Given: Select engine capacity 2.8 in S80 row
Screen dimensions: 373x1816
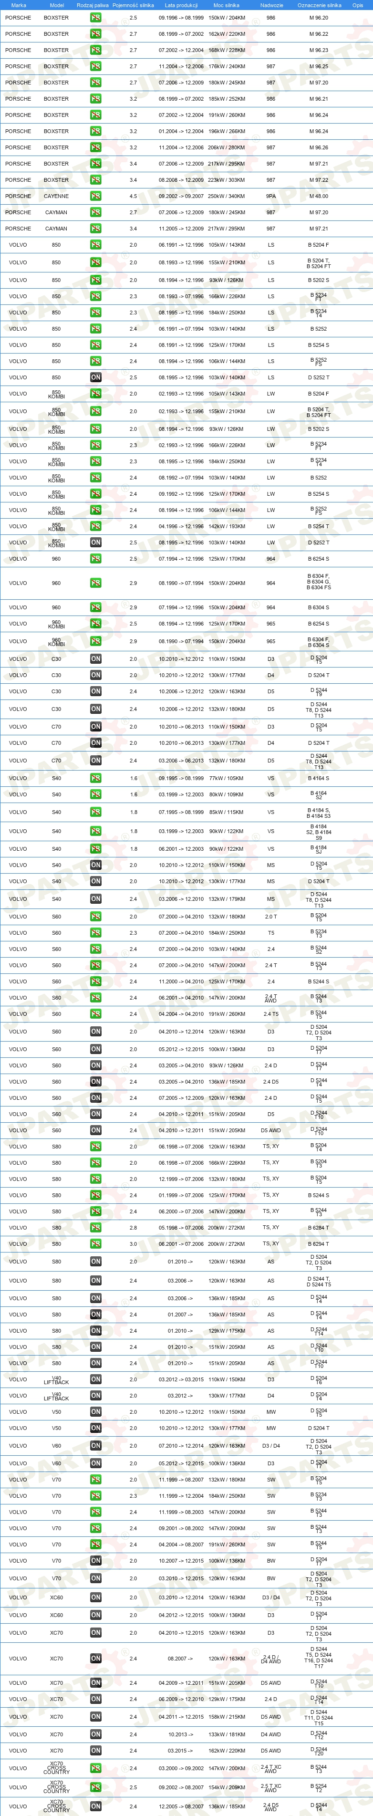Looking at the screenshot, I should [x=133, y=1227].
